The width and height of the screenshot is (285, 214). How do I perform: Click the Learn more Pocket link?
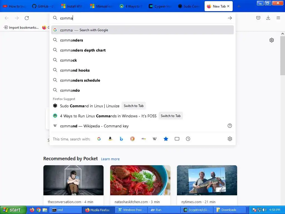110,159
